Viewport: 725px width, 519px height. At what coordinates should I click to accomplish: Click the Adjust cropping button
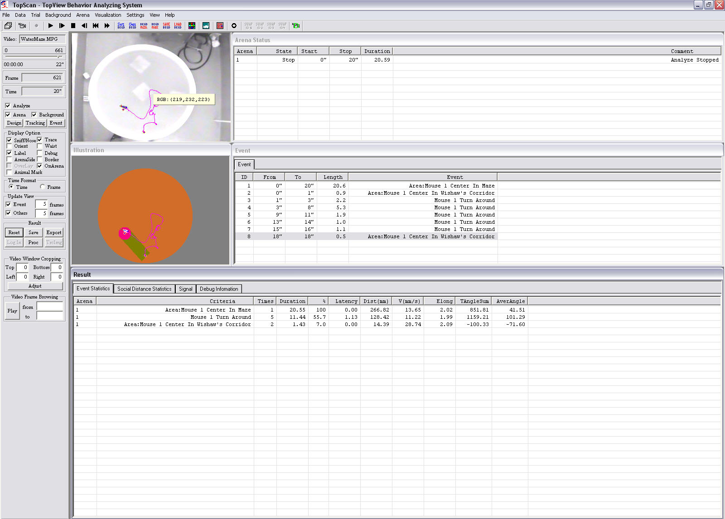(x=35, y=286)
